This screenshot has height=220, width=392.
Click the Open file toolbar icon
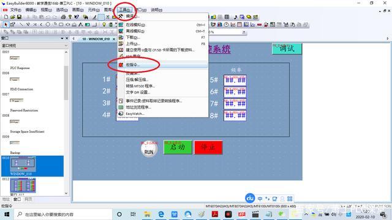coord(12,17)
